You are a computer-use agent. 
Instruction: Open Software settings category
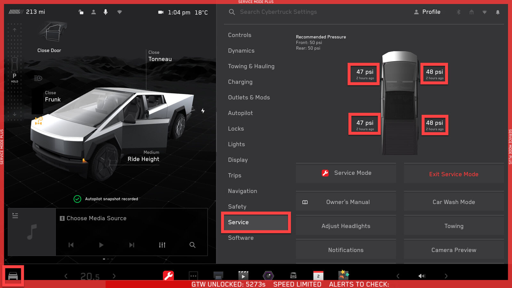click(x=241, y=238)
